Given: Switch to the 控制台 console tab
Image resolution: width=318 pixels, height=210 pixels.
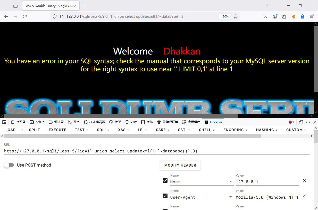Looking at the screenshot, I should coord(37,122).
